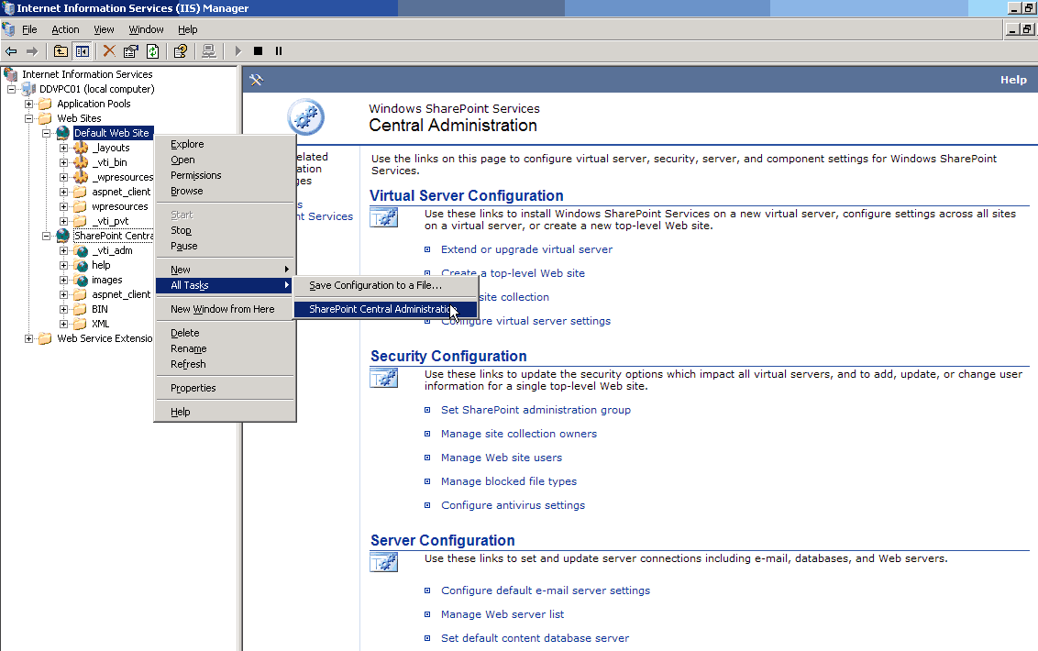Collapse the SharePoint Central Administration tree node
This screenshot has width=1038, height=651.
pos(47,236)
